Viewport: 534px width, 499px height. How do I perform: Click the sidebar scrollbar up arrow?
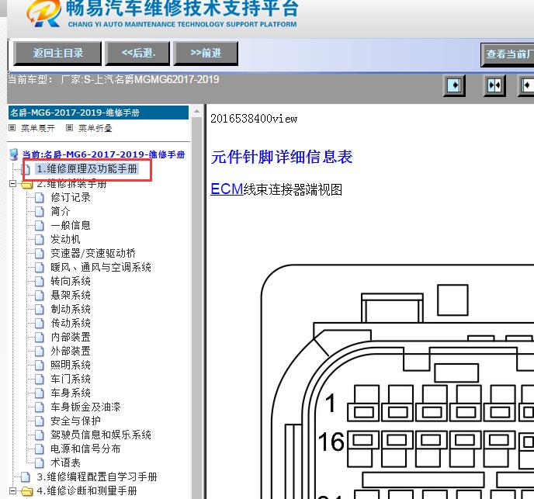pyautogui.click(x=196, y=111)
